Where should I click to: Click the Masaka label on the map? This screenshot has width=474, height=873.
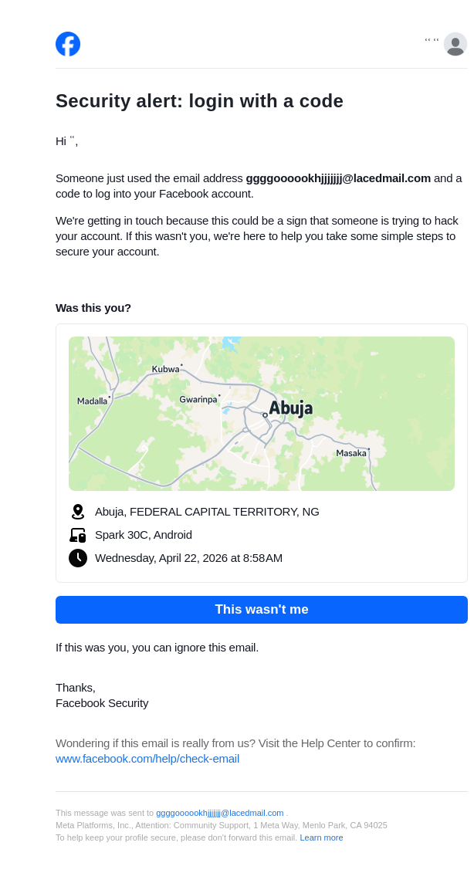351,453
